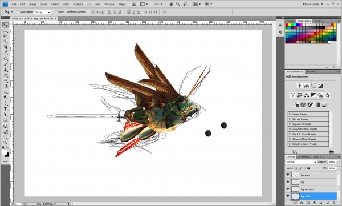Select the Hand tool in the application bar
This screenshot has width=342, height=206.
click(x=171, y=4)
